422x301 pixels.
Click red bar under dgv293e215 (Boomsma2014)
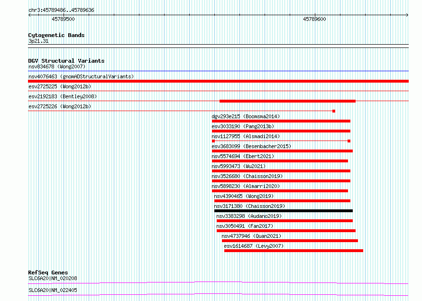pos(281,121)
